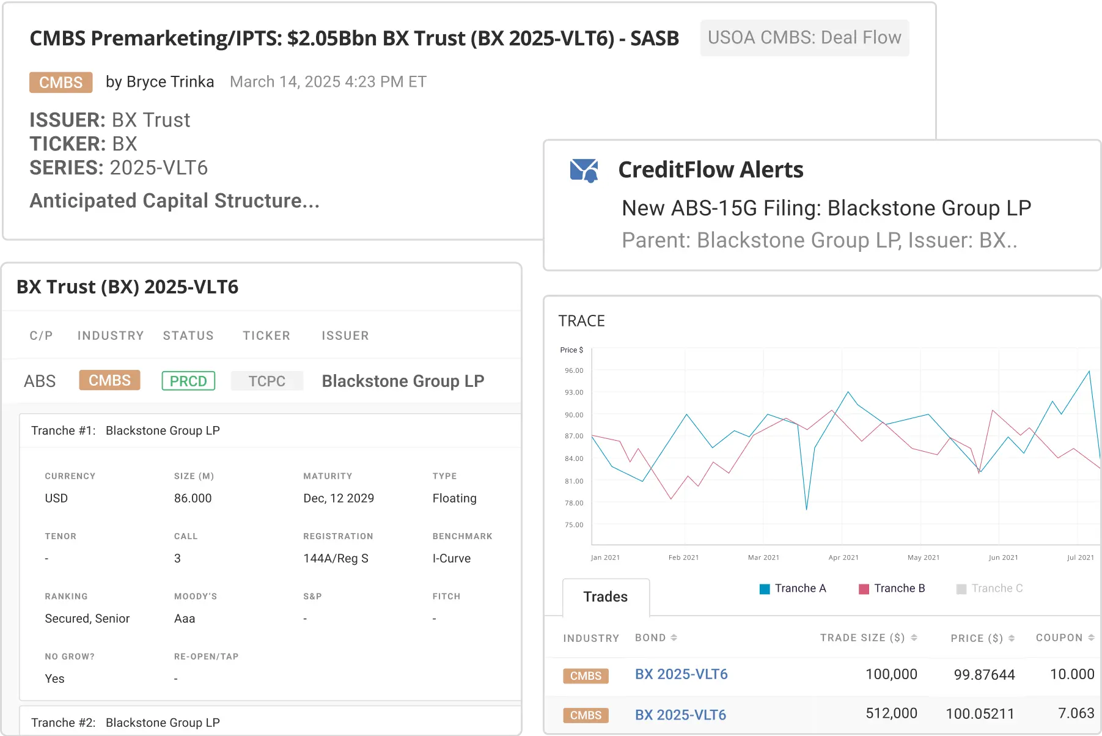The height and width of the screenshot is (736, 1102).
Task: Open BX 2025-VLT6 bond link at 99.87644
Action: pos(681,674)
